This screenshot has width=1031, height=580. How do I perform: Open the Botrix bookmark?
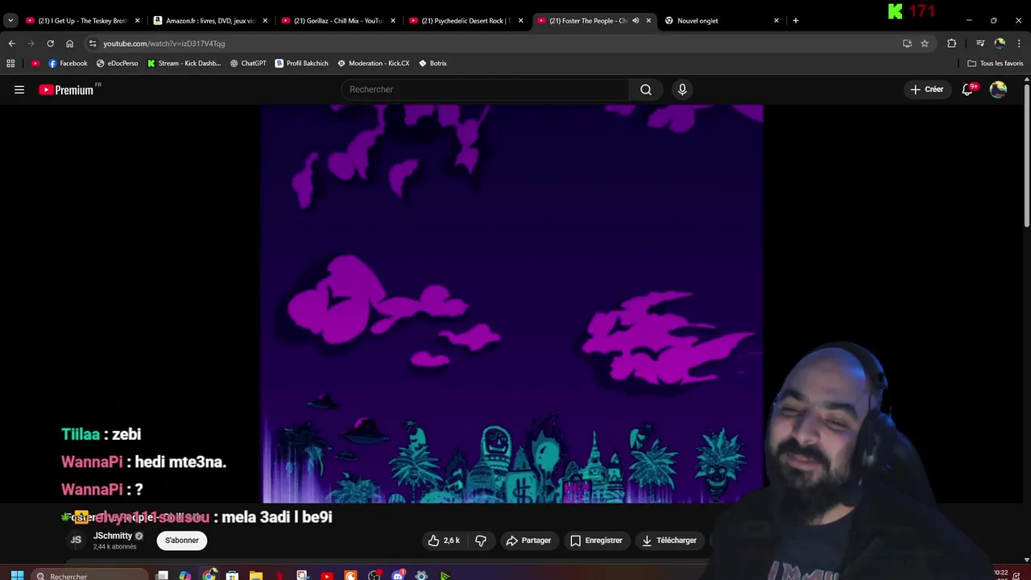point(433,63)
